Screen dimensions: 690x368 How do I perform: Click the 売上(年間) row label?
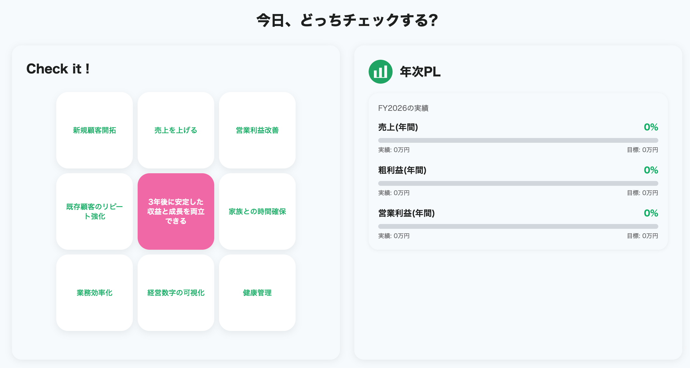point(398,127)
